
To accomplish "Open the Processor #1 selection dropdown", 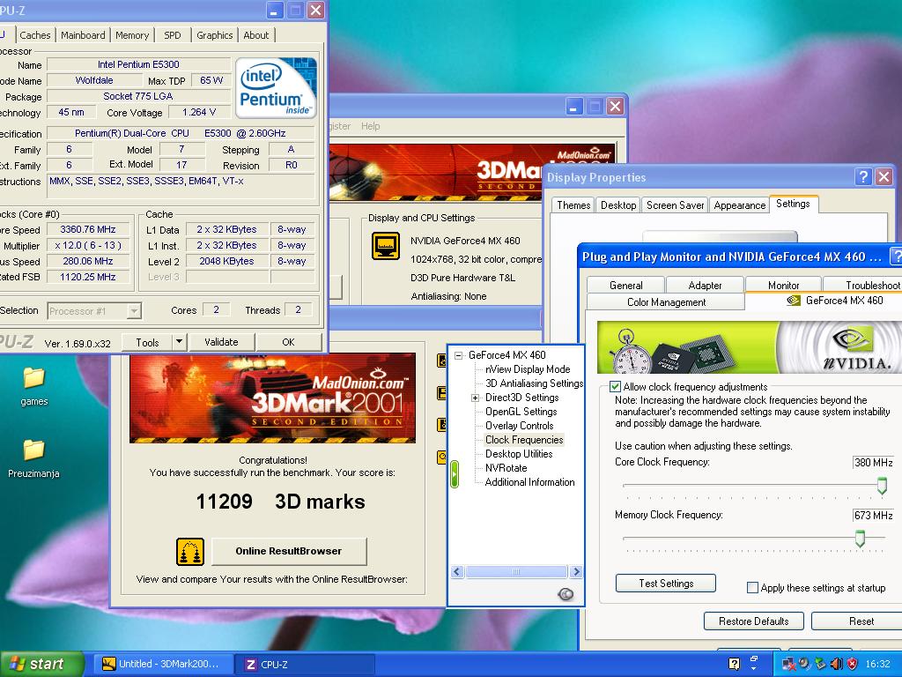I will coord(134,311).
